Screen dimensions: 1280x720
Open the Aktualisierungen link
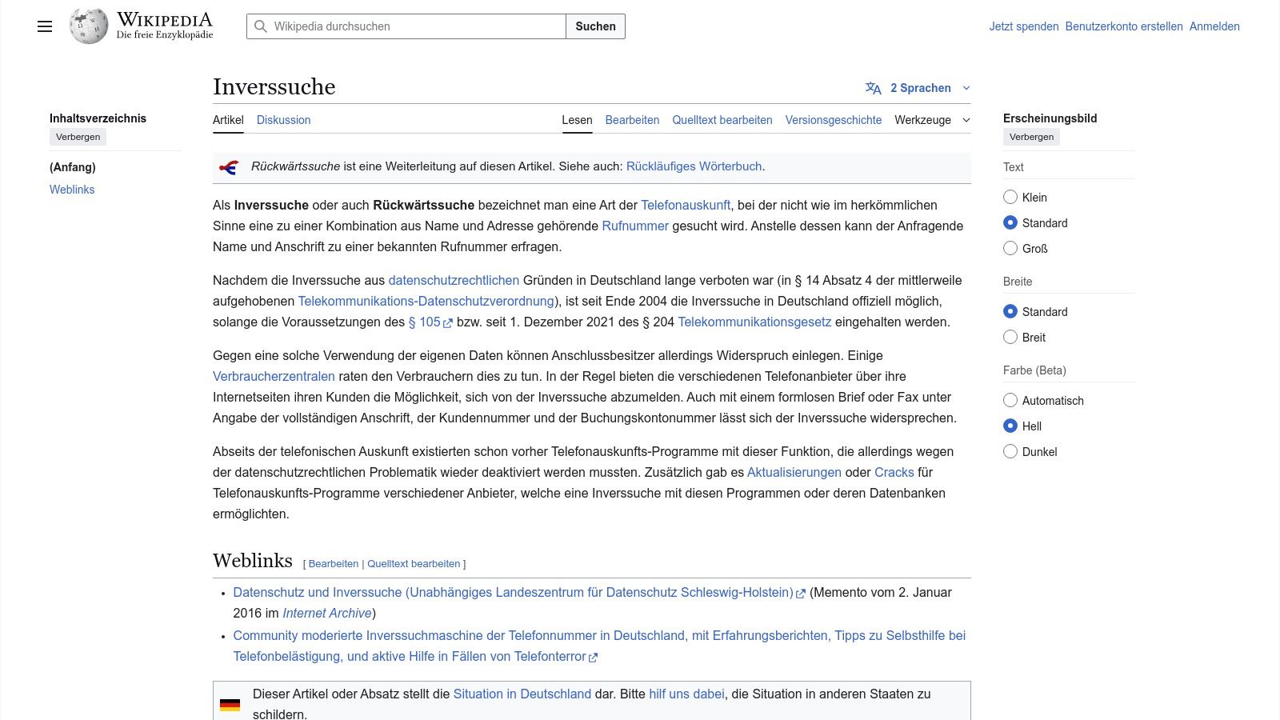coord(794,472)
